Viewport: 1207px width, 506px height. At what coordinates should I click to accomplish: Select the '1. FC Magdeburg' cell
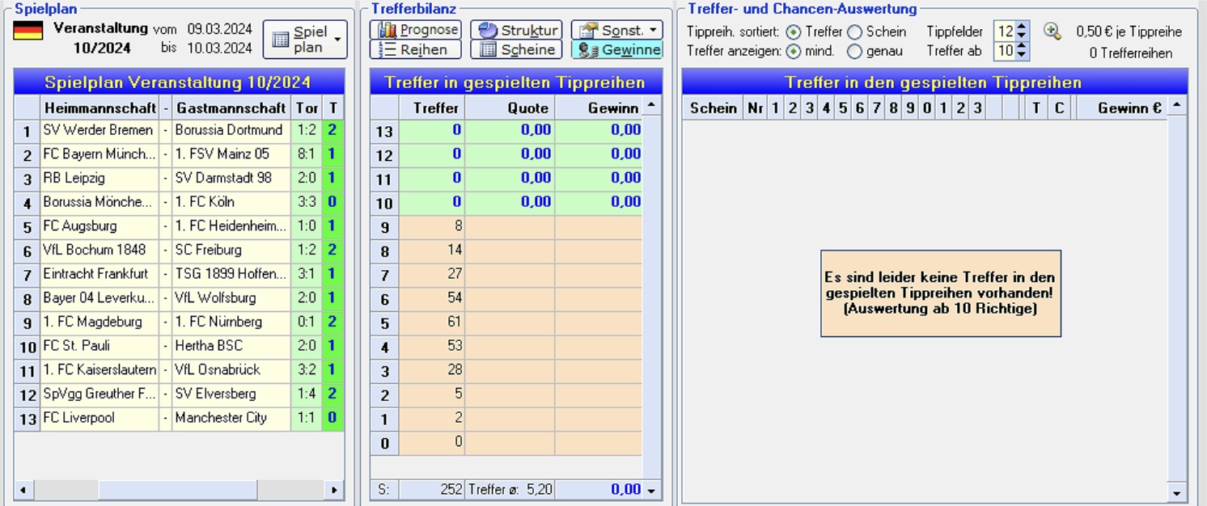100,322
